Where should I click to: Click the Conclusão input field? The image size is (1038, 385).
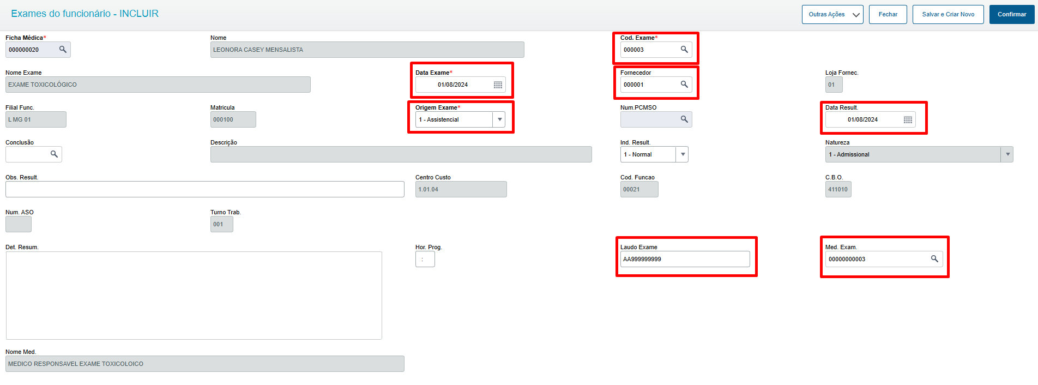pyautogui.click(x=27, y=154)
